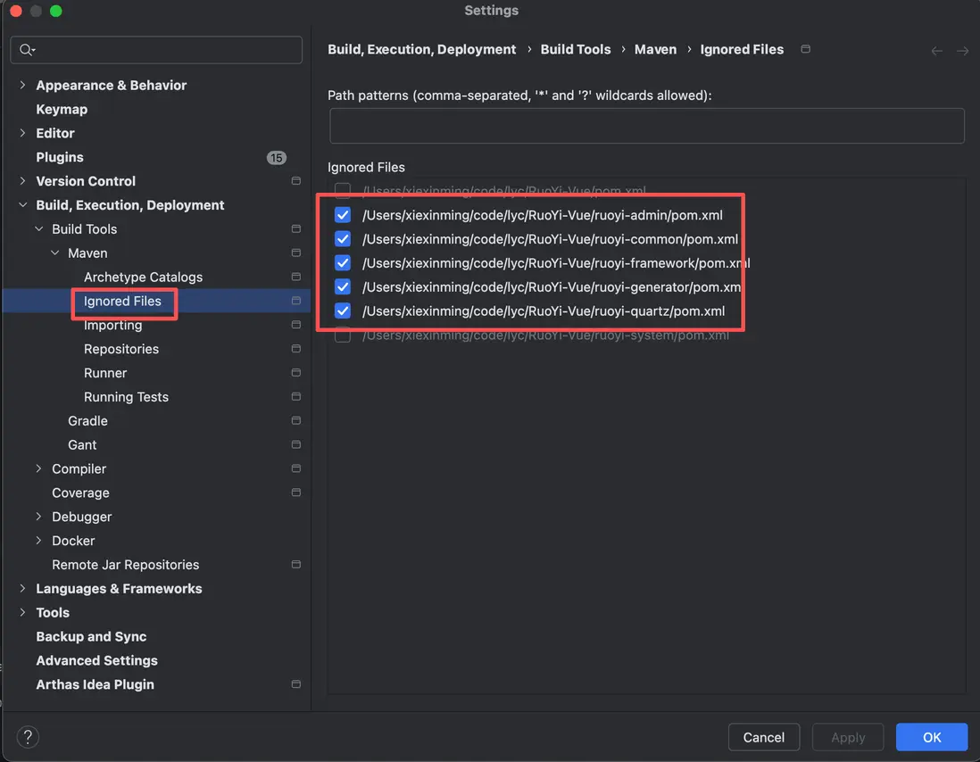Click the Maven breadcrumb link
The height and width of the screenshot is (762, 980).
(655, 50)
